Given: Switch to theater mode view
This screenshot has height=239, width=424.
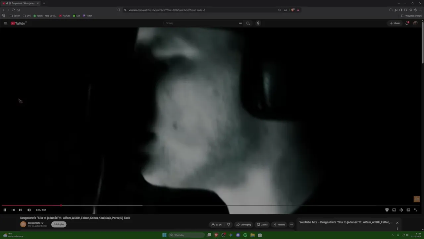Looking at the screenshot, I should 408,210.
